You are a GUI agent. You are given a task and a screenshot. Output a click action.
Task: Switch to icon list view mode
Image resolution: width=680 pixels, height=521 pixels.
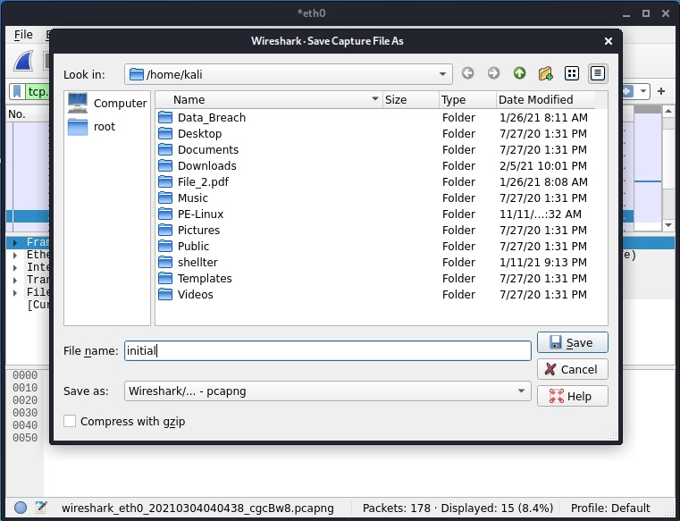(x=572, y=73)
